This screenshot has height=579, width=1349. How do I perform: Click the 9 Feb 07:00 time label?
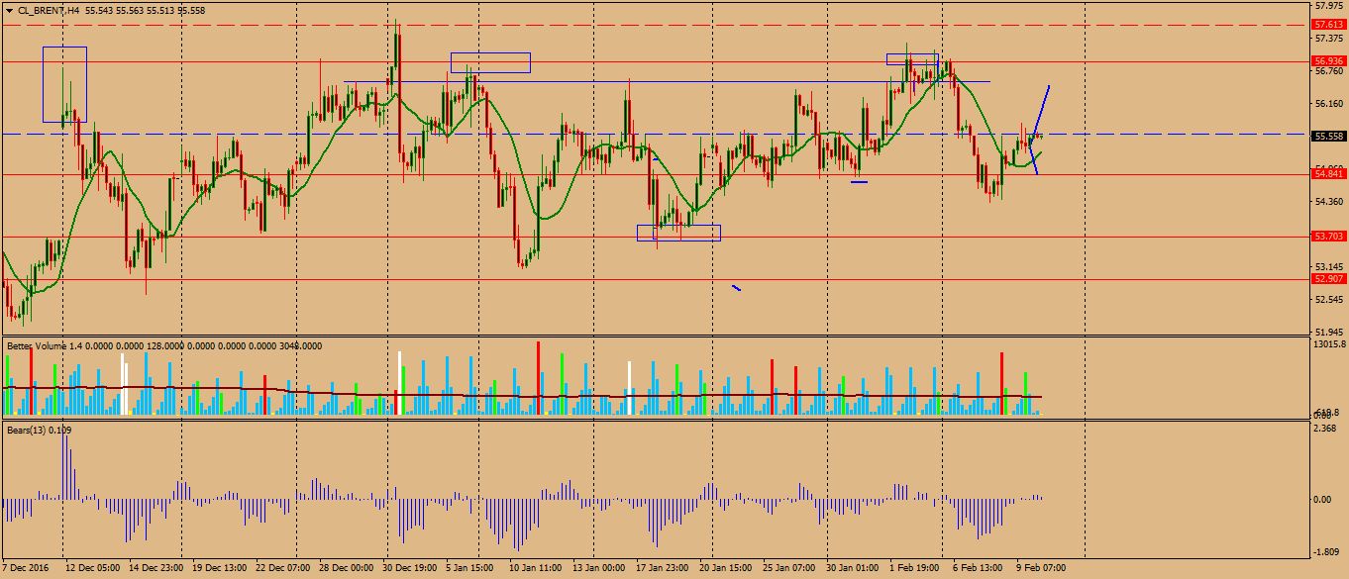point(1040,569)
